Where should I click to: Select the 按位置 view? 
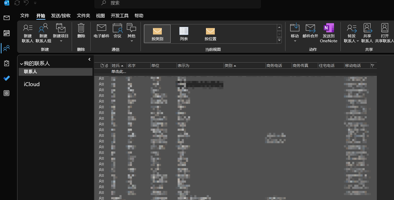click(210, 34)
